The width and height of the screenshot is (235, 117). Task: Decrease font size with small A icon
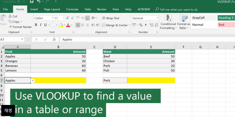[x=72, y=18]
